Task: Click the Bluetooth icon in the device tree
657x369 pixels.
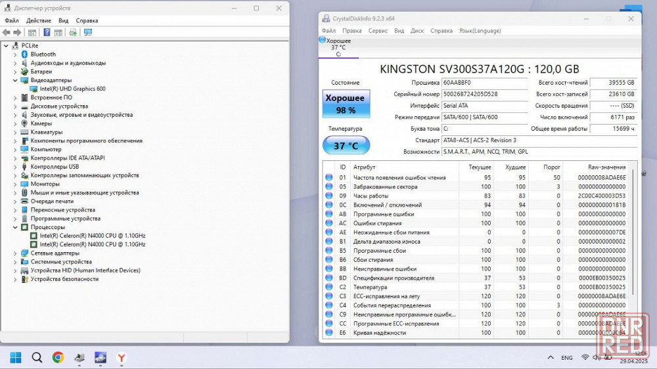Action: pos(24,54)
